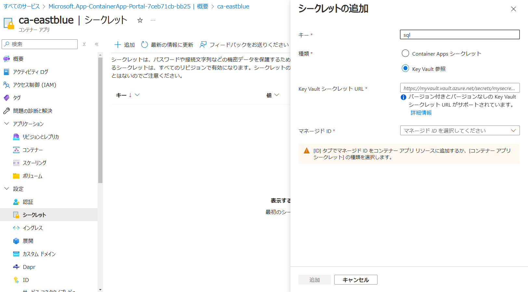528x292 pixels.
Task: Select the Container Apps シークレット radio button
Action: point(405,53)
